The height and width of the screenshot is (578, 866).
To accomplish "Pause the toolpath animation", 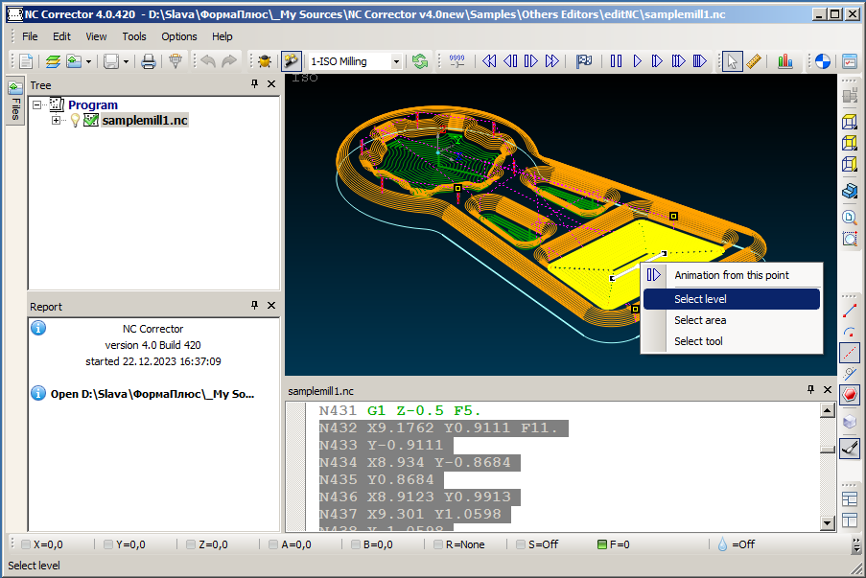I will [x=616, y=61].
